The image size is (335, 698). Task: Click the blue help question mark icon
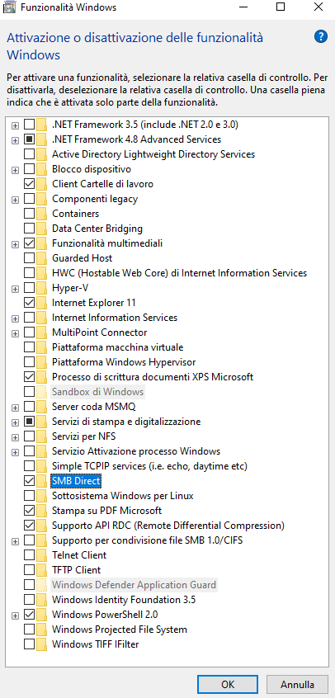tap(321, 37)
